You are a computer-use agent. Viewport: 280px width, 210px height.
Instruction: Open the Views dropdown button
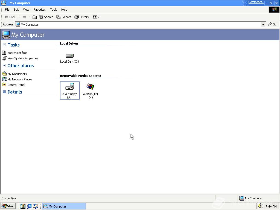click(x=96, y=17)
